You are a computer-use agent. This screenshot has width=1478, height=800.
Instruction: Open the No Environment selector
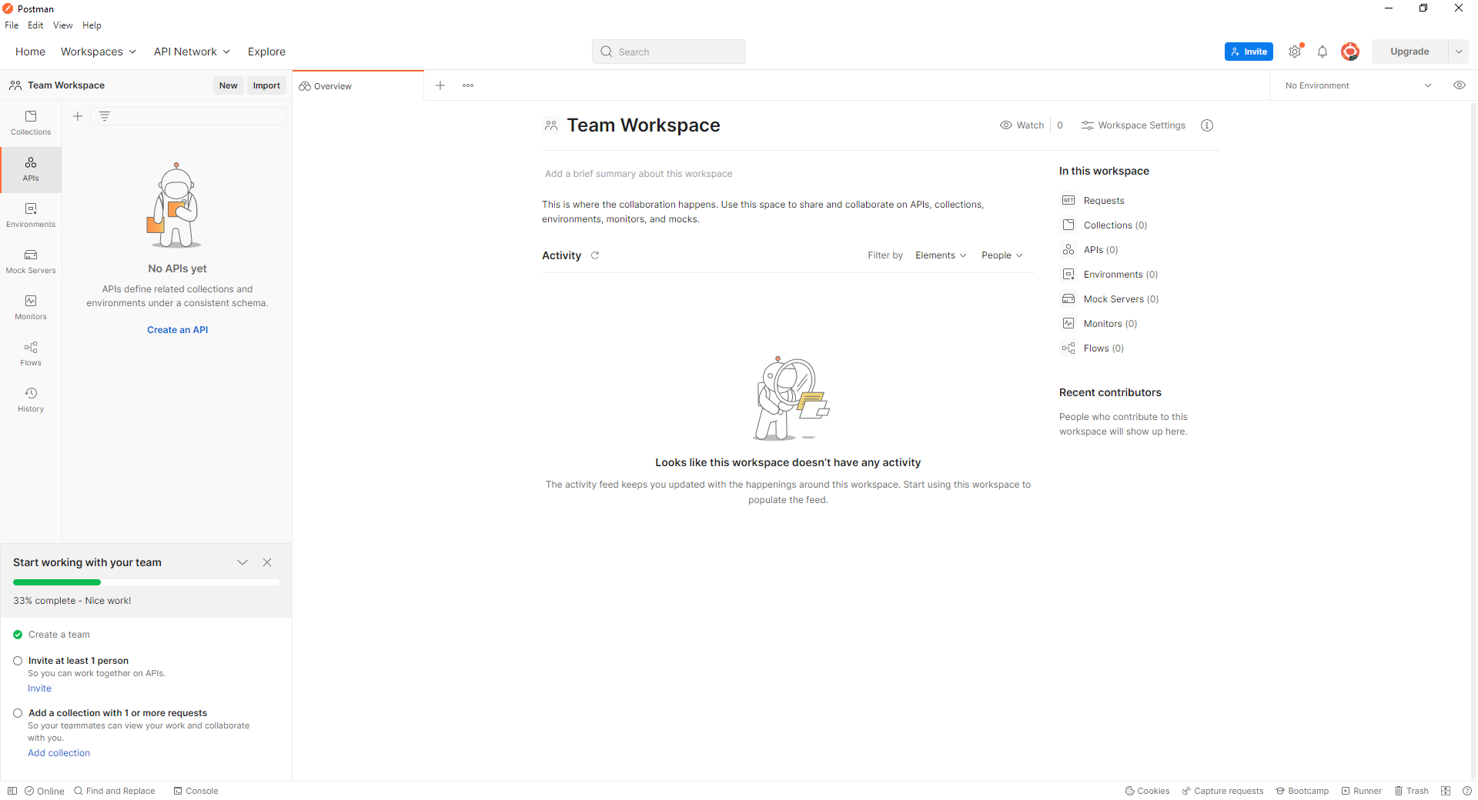click(1358, 85)
